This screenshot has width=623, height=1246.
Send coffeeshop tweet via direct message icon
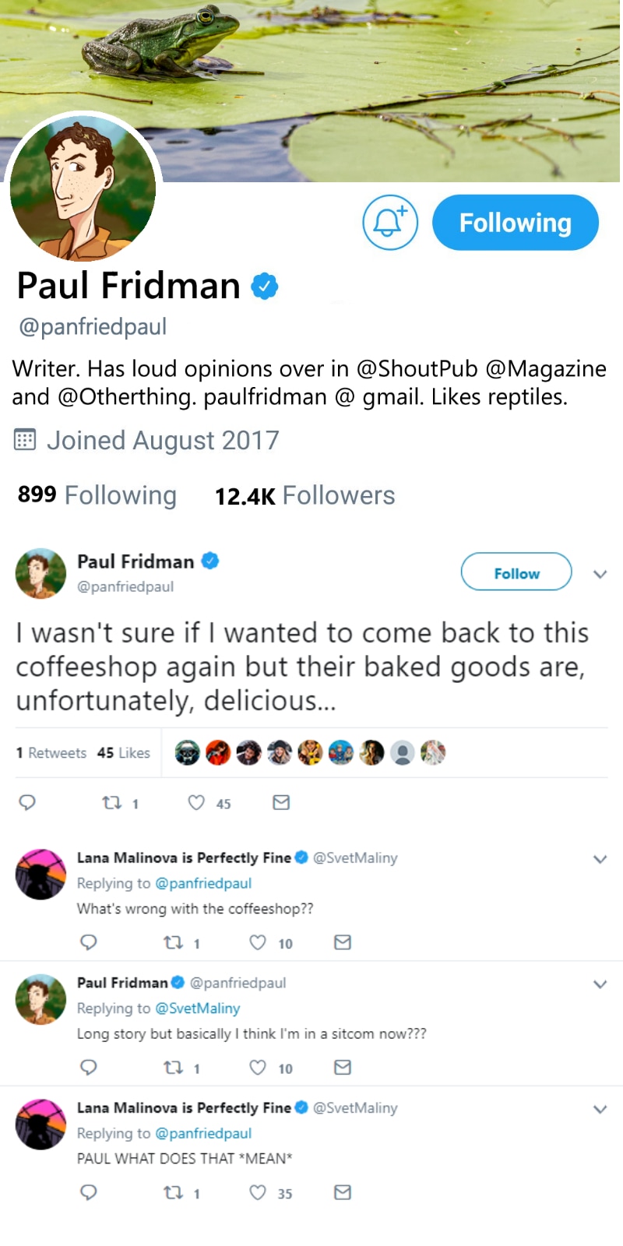click(x=281, y=802)
